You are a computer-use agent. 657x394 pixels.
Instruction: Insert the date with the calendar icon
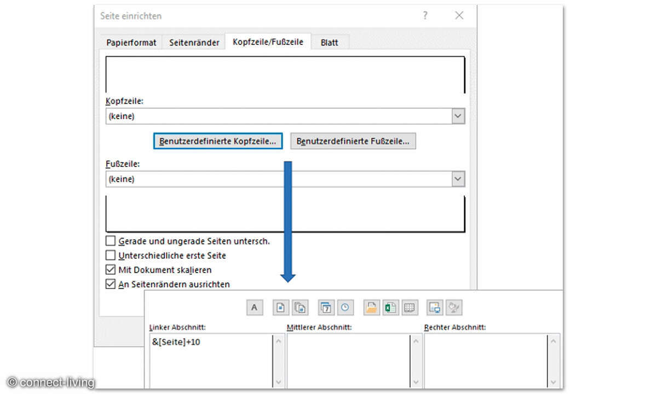point(326,308)
